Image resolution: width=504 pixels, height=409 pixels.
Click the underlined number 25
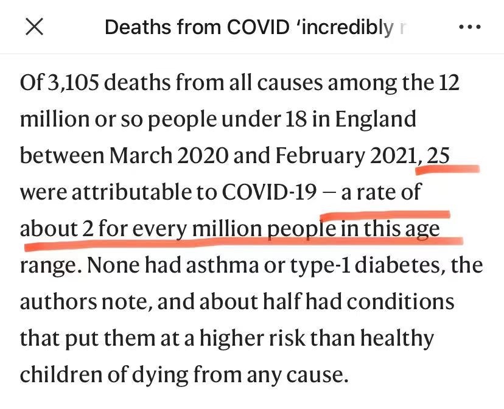click(x=438, y=155)
